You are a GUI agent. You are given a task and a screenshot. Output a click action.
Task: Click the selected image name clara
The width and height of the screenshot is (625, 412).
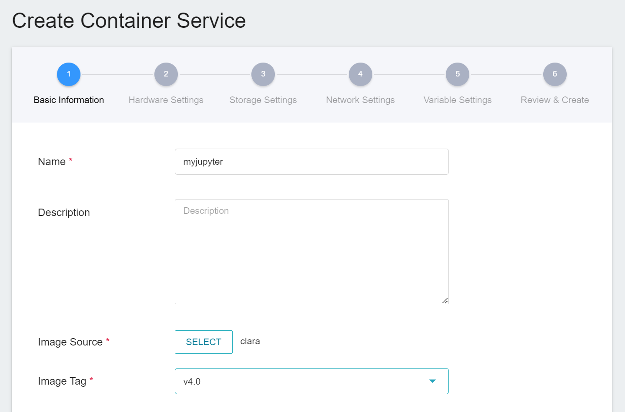point(250,342)
